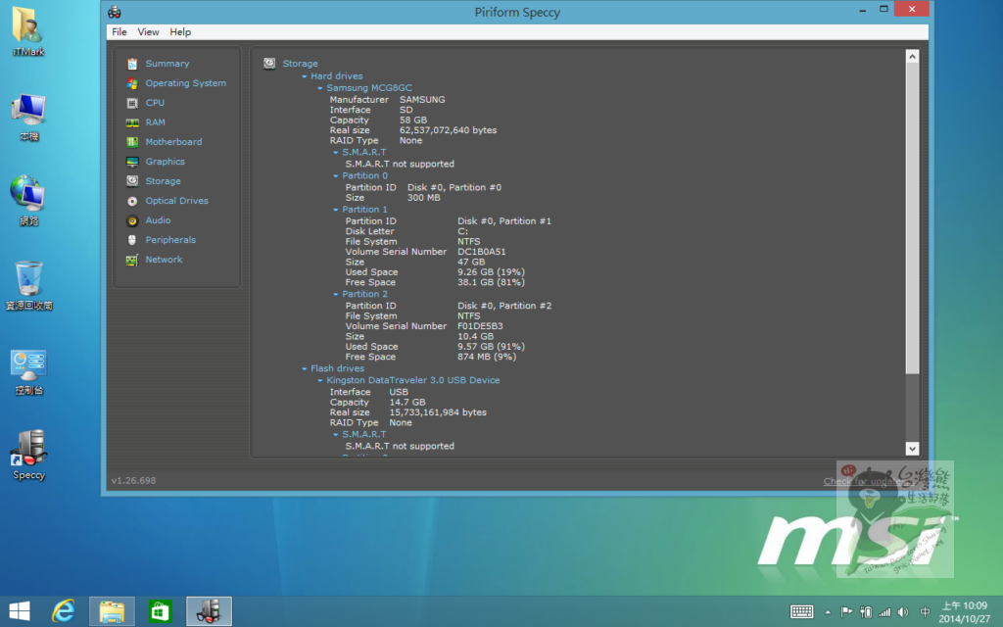The width and height of the screenshot is (1003, 627).
Task: Collapse the Flash drives tree node
Action: click(x=305, y=369)
